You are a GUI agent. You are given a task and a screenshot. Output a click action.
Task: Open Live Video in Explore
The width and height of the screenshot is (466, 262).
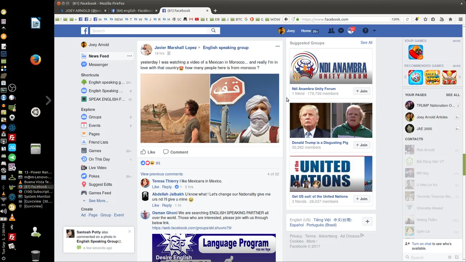point(98,168)
